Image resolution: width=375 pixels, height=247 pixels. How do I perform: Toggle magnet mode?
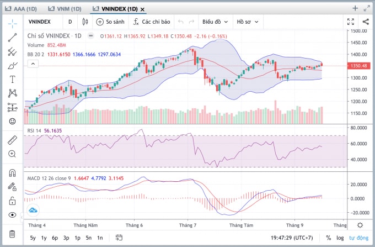point(12,173)
